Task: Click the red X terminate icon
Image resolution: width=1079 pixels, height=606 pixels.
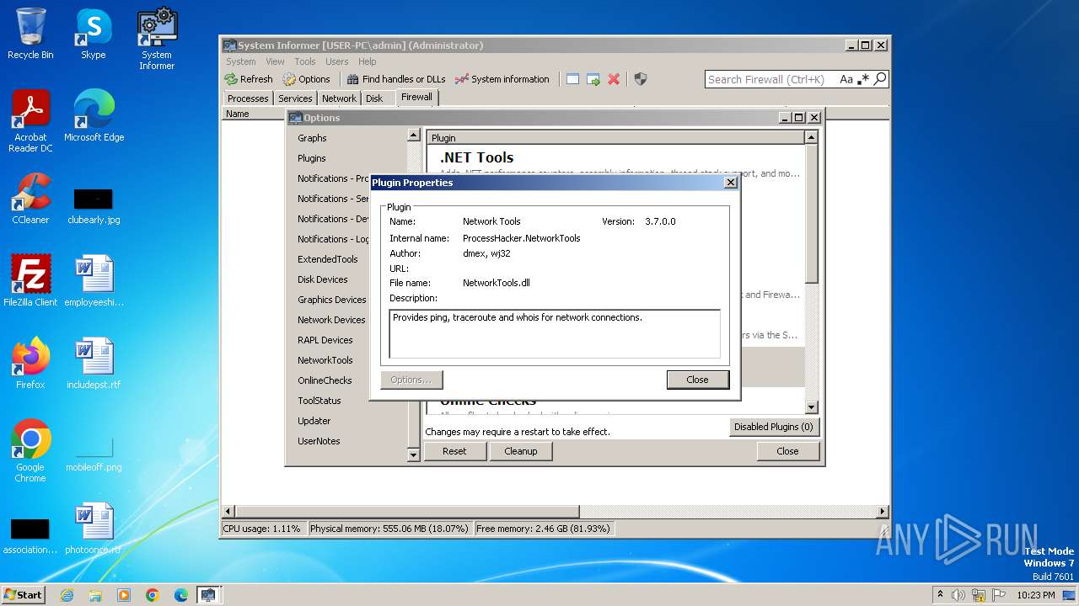Action: tap(614, 79)
